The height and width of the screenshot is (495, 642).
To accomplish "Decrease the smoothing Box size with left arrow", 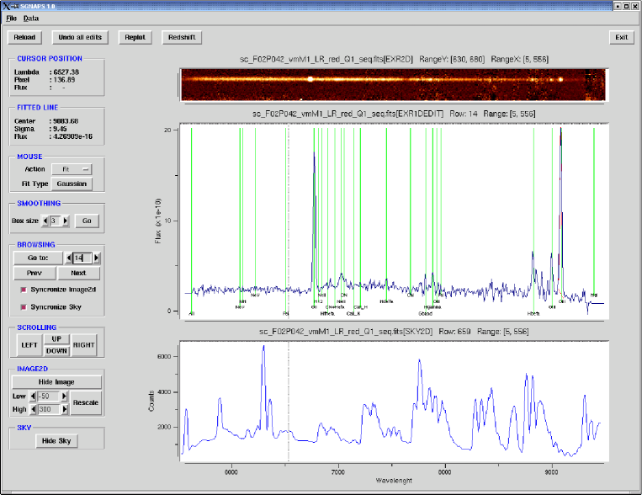I will point(45,221).
